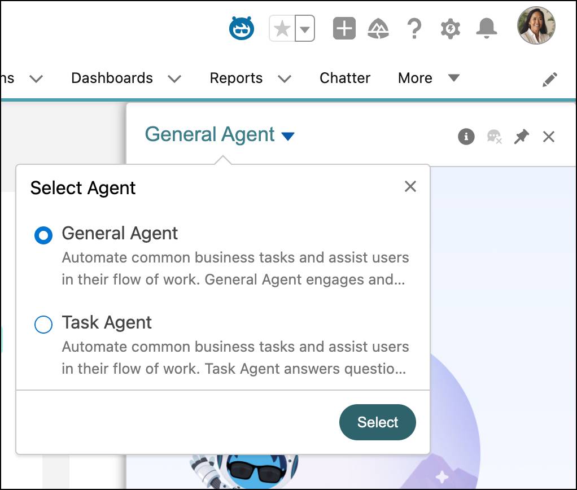Viewport: 577px width, 490px height.
Task: Open the Dashboards tab
Action: coord(112,78)
